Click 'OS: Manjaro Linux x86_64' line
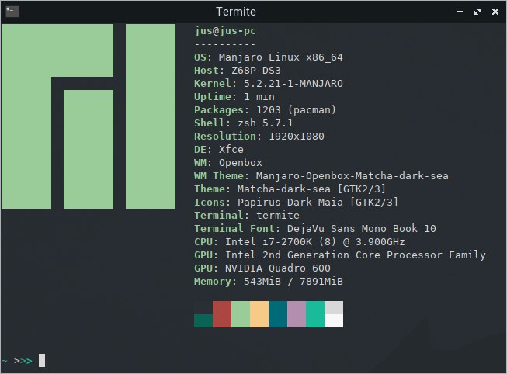Viewport: 507px width, 374px height. 269,57
